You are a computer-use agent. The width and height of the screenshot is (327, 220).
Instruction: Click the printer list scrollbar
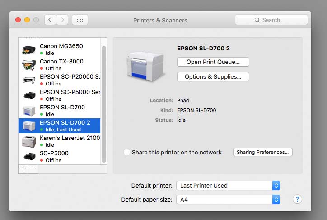[x=104, y=104]
